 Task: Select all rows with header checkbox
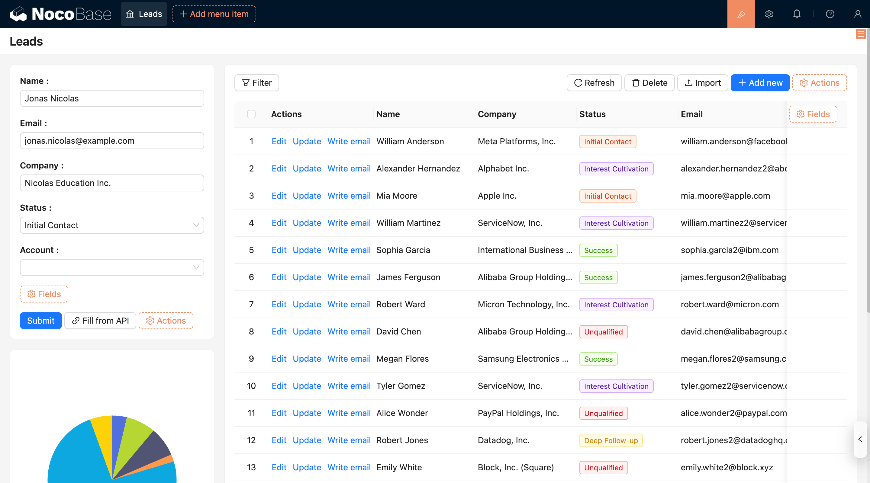pyautogui.click(x=251, y=114)
